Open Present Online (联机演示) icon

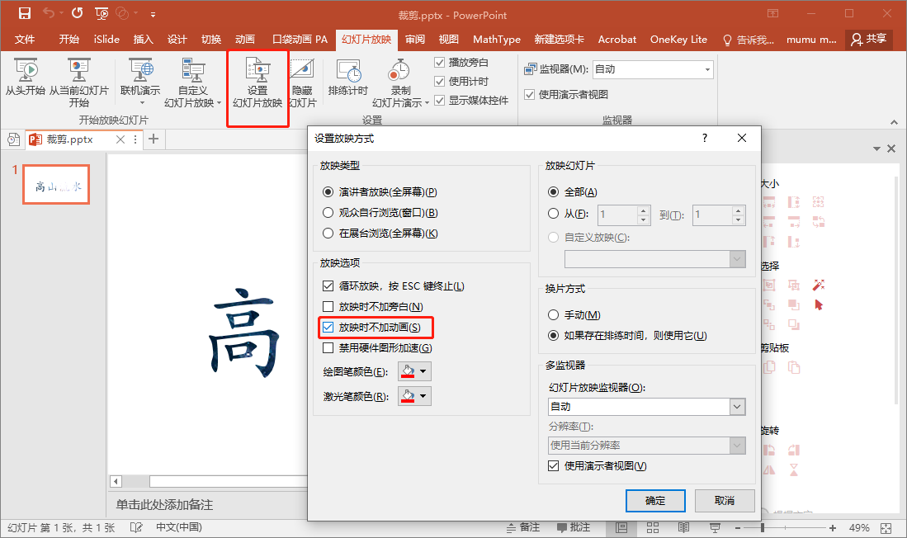click(140, 70)
